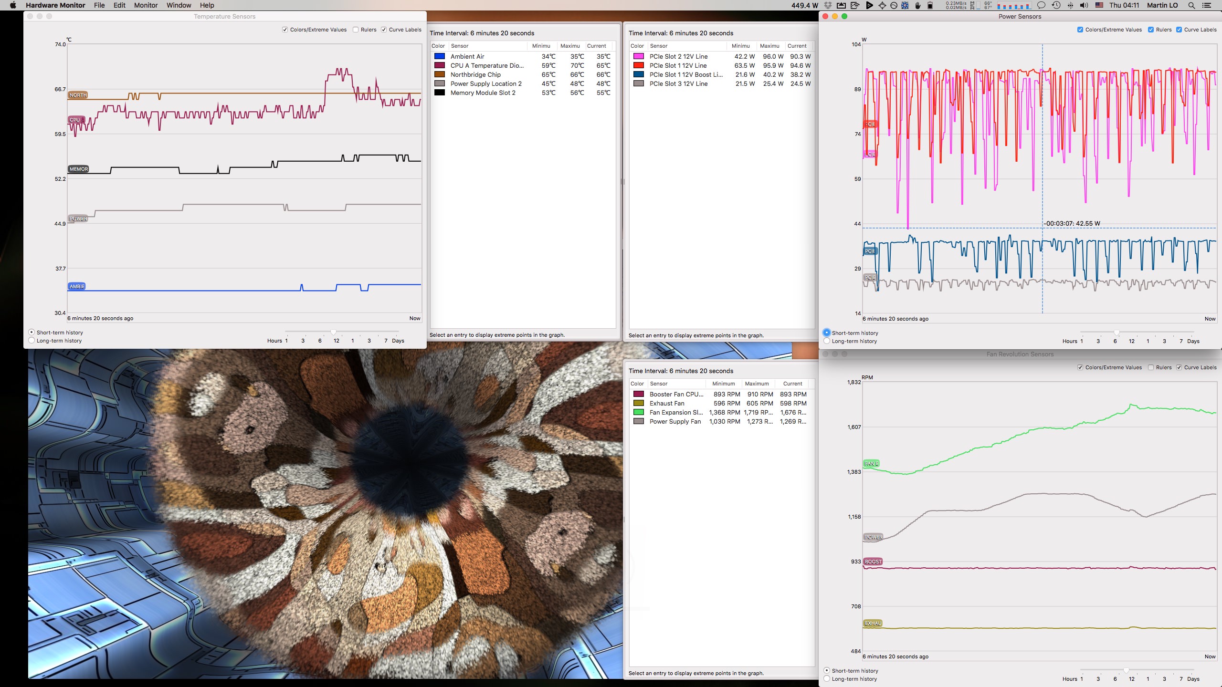Image resolution: width=1222 pixels, height=687 pixels.
Task: Click the Bluetooth status icon
Action: pyautogui.click(x=1070, y=5)
